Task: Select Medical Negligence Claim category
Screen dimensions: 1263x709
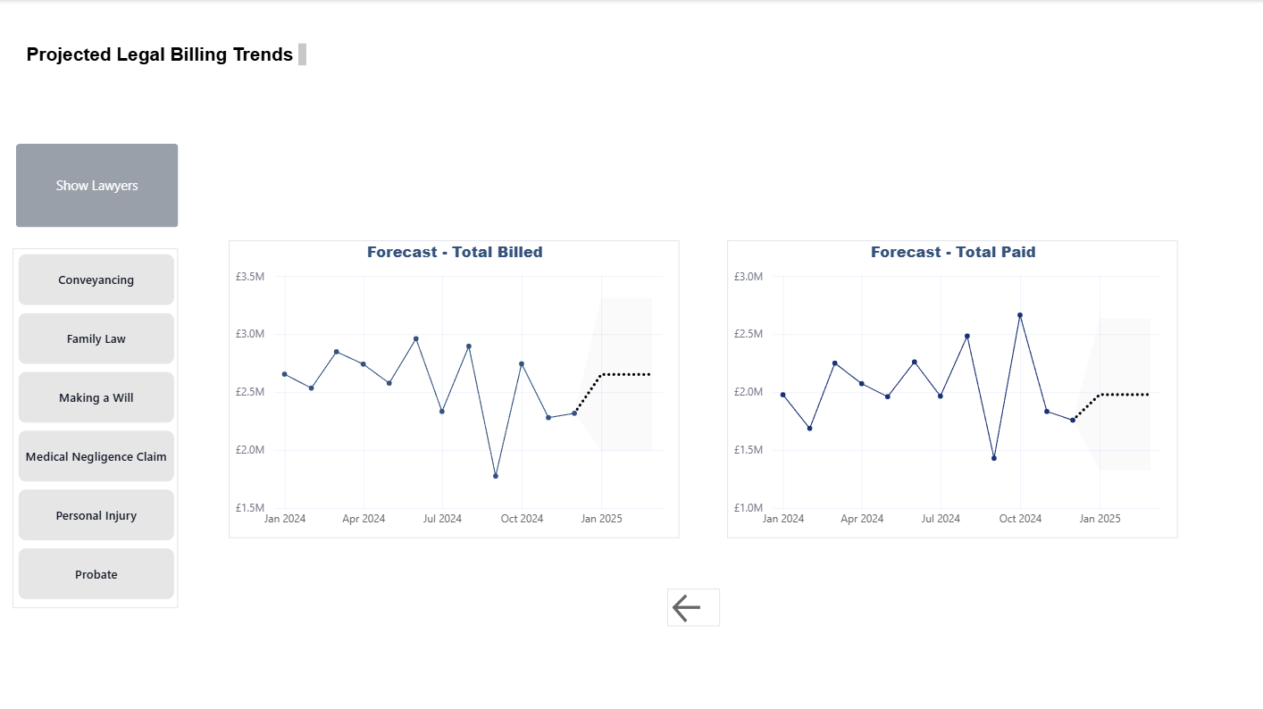Action: (x=96, y=457)
